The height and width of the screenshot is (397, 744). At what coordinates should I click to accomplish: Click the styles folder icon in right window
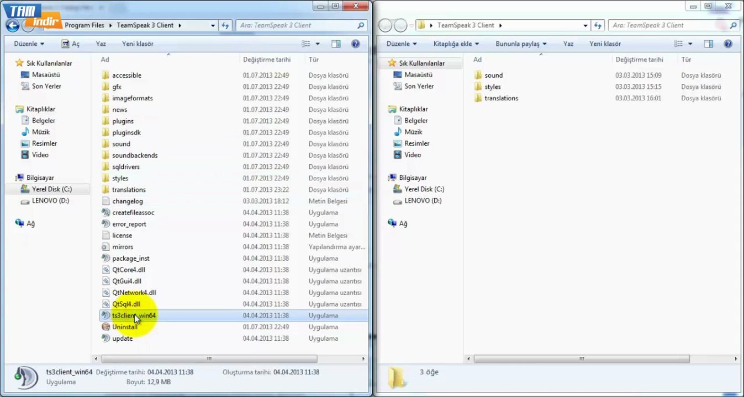[479, 87]
